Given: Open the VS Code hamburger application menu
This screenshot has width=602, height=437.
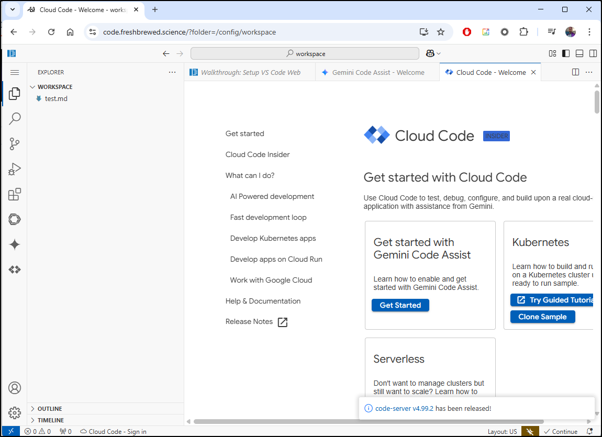Looking at the screenshot, I should pyautogui.click(x=15, y=73).
